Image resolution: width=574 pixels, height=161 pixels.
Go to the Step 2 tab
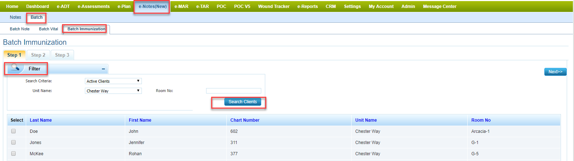pos(38,55)
